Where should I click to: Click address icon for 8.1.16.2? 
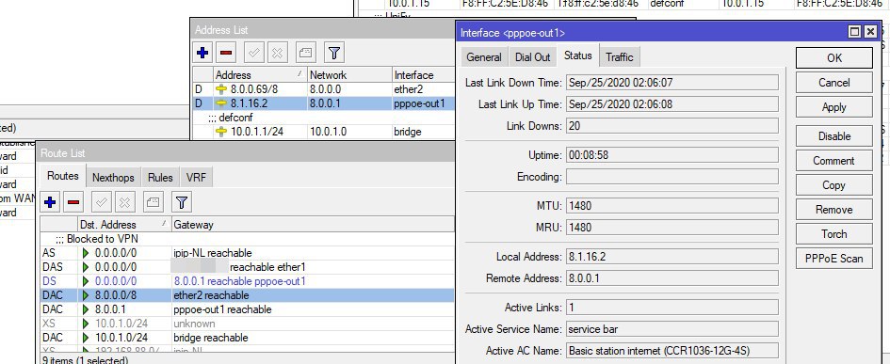coord(221,103)
